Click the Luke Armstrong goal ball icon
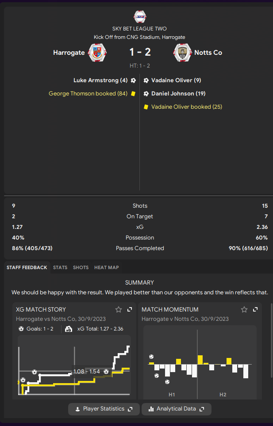The image size is (273, 426). (x=133, y=80)
